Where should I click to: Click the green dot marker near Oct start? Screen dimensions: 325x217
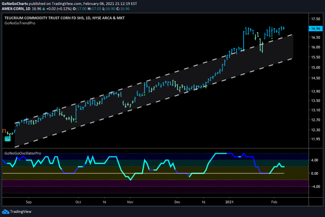[76, 122]
